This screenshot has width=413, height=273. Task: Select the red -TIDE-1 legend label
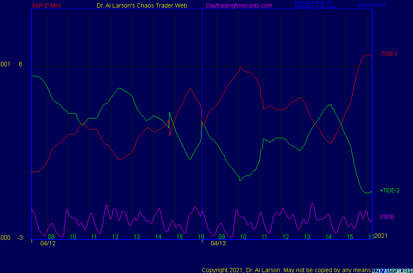pyautogui.click(x=388, y=54)
